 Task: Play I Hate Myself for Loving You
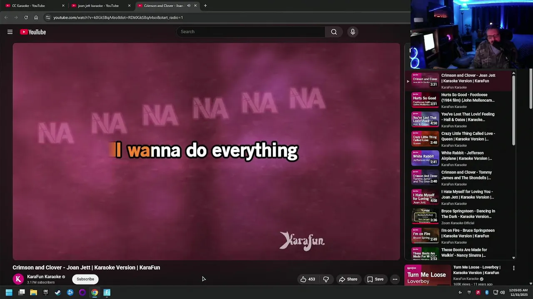460,197
